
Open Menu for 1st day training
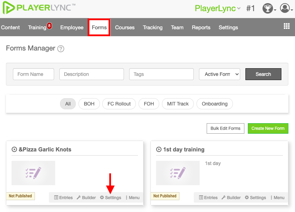pyautogui.click(x=278, y=198)
